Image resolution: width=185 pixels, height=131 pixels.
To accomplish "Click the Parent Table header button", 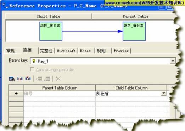I will pyautogui.click(x=134, y=16).
